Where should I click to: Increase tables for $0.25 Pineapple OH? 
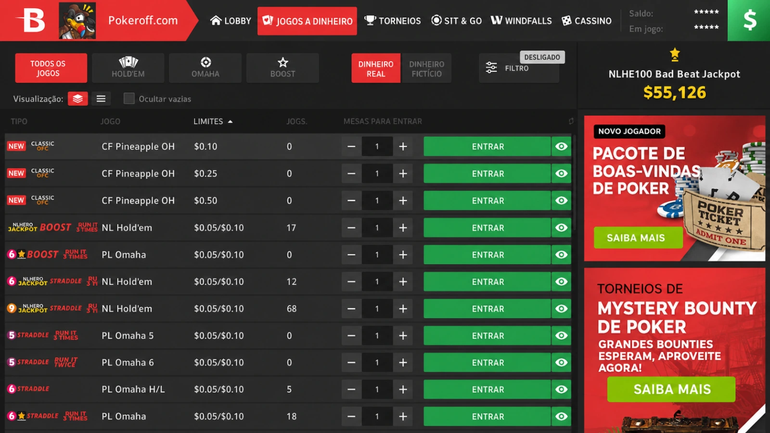coord(403,173)
